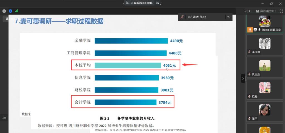285x133 pixels.
Task: Open menu next to 你正在观看简杰的屏幕
Action: click(158, 3)
